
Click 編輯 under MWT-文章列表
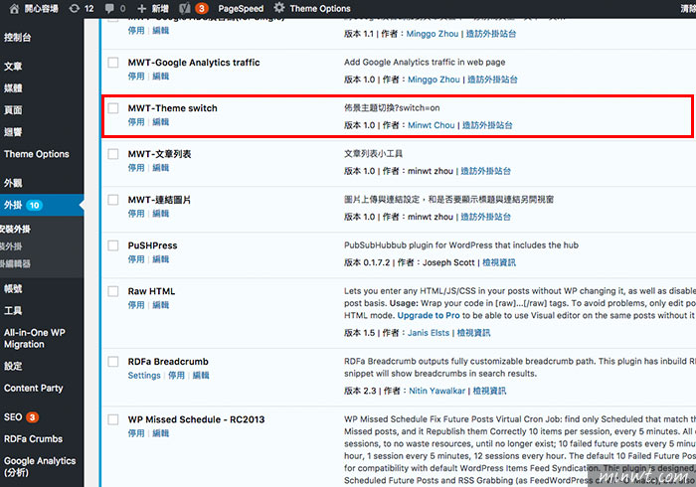[x=161, y=168]
